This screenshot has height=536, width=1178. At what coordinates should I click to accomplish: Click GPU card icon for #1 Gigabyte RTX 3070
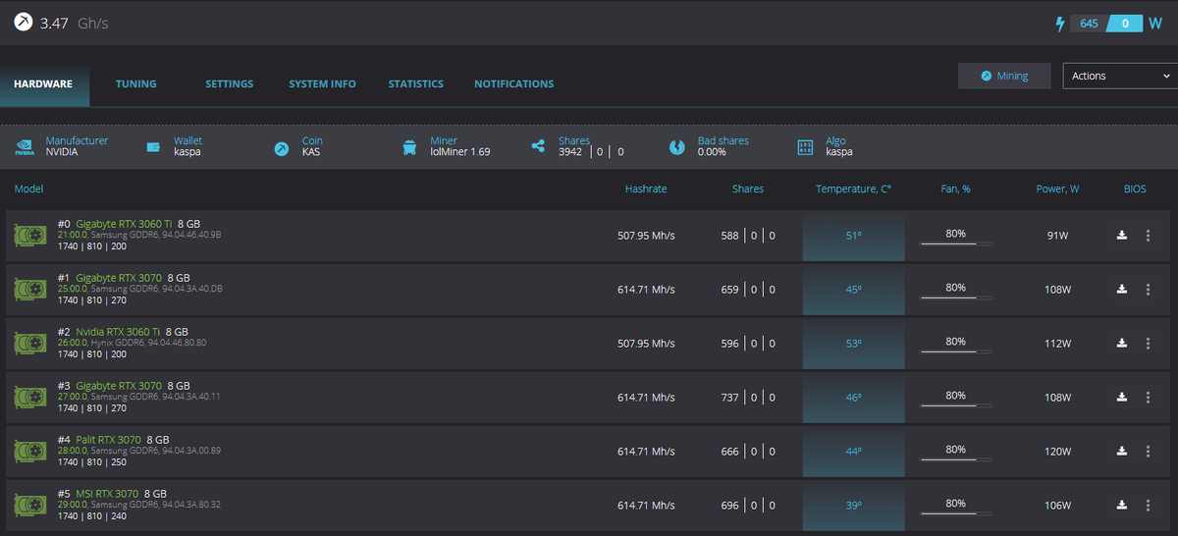click(30, 291)
